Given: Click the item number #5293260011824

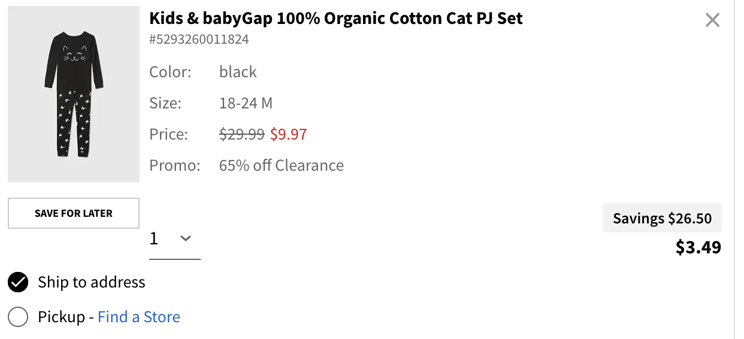Looking at the screenshot, I should [x=199, y=40].
